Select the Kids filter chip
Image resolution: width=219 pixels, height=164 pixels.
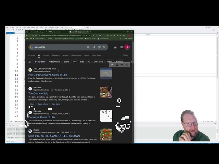point(82,62)
